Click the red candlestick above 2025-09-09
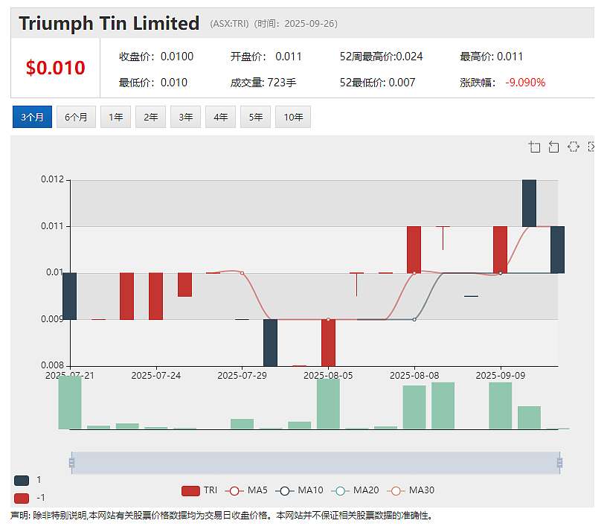Image resolution: width=607 pixels, height=529 pixels. (500, 250)
